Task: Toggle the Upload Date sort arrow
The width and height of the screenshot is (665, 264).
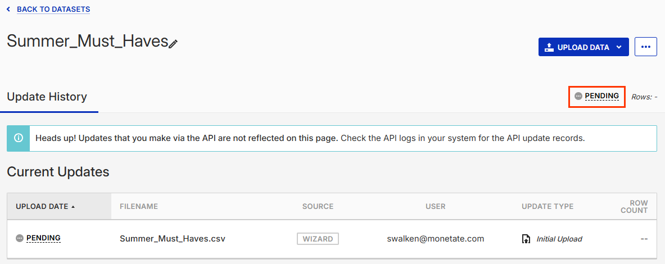Action: [73, 207]
